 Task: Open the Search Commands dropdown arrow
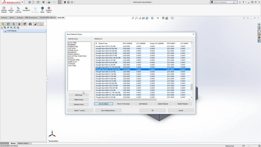pos(237,2)
